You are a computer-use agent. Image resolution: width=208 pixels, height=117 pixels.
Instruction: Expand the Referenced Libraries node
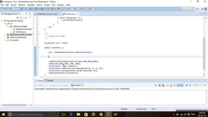pos(5,37)
